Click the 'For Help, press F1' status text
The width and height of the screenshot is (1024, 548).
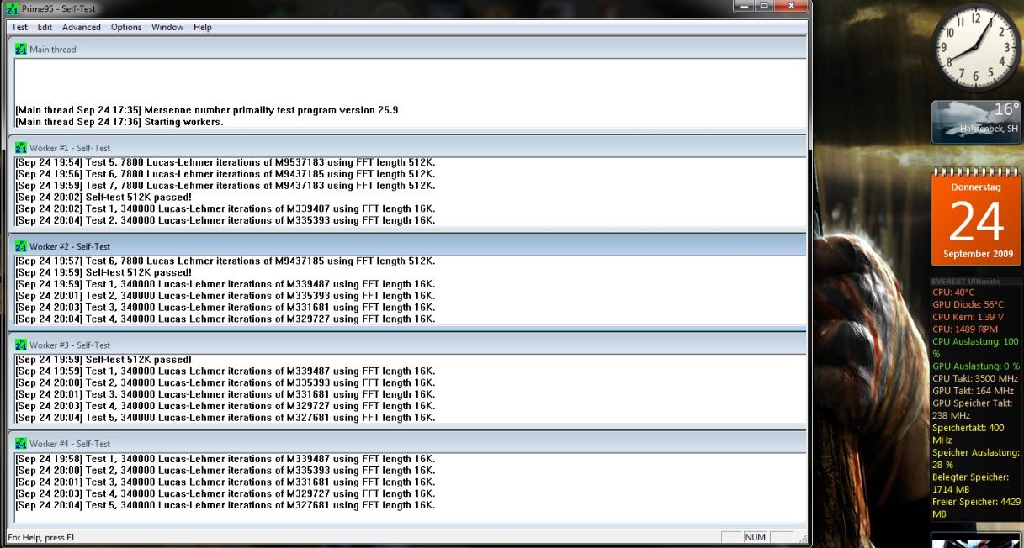pyautogui.click(x=41, y=537)
